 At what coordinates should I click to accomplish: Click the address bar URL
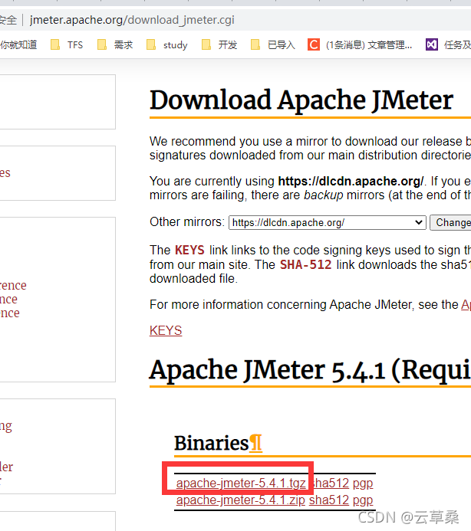(x=132, y=20)
